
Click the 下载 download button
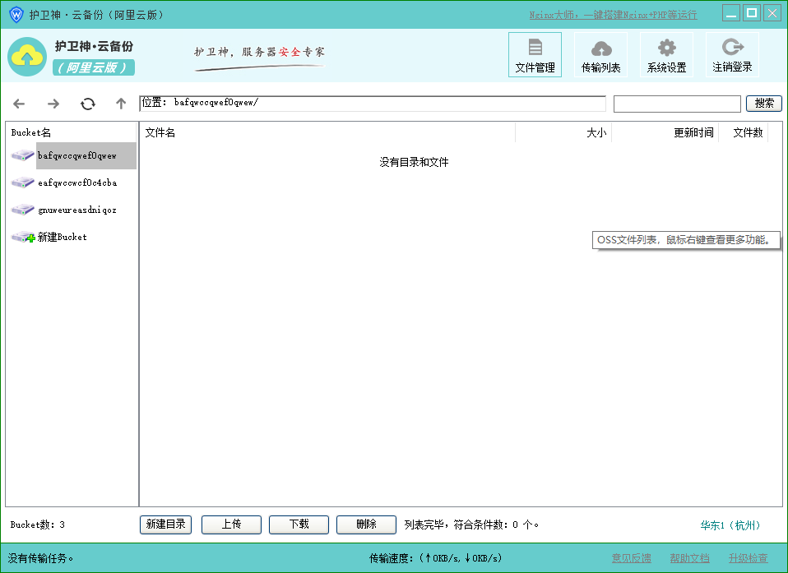click(299, 524)
